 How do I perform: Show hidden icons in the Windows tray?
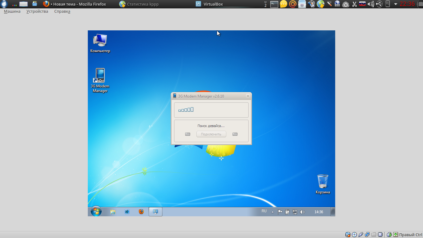(272, 212)
